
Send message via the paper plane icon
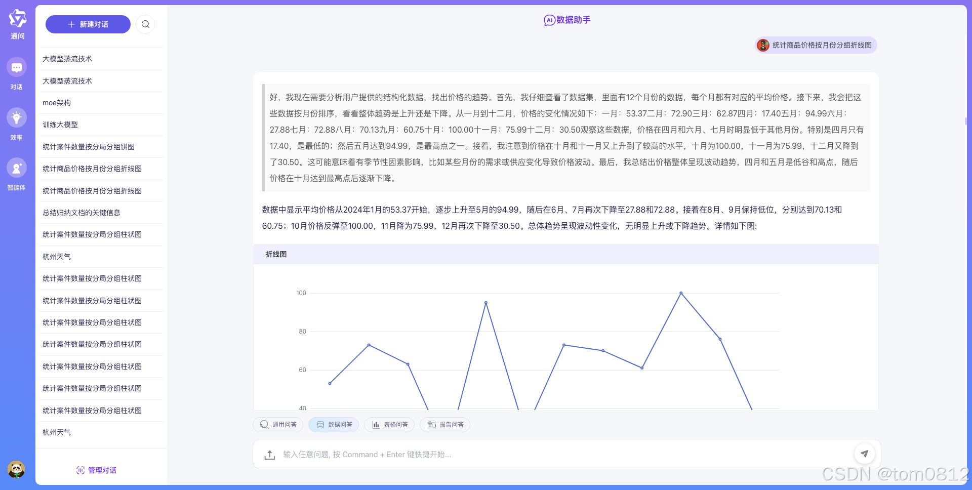(865, 454)
